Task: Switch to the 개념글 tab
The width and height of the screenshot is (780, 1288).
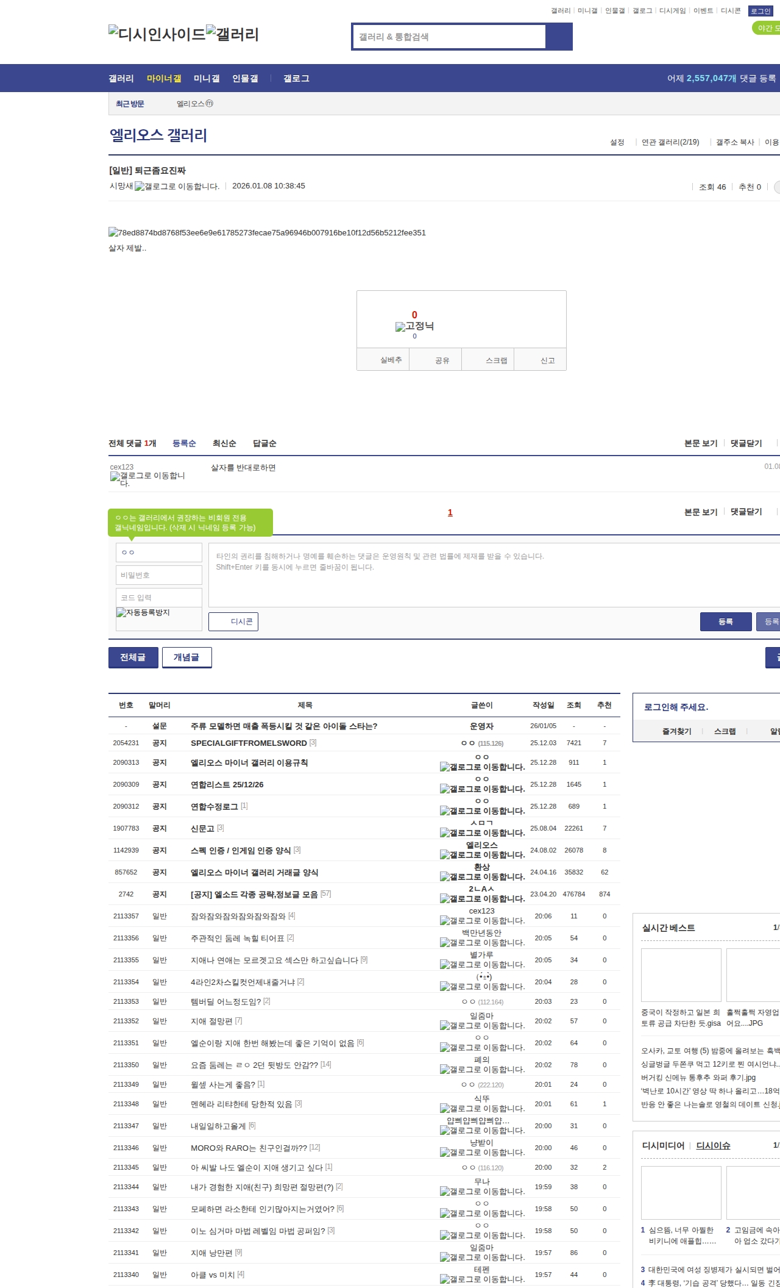Action: 186,657
